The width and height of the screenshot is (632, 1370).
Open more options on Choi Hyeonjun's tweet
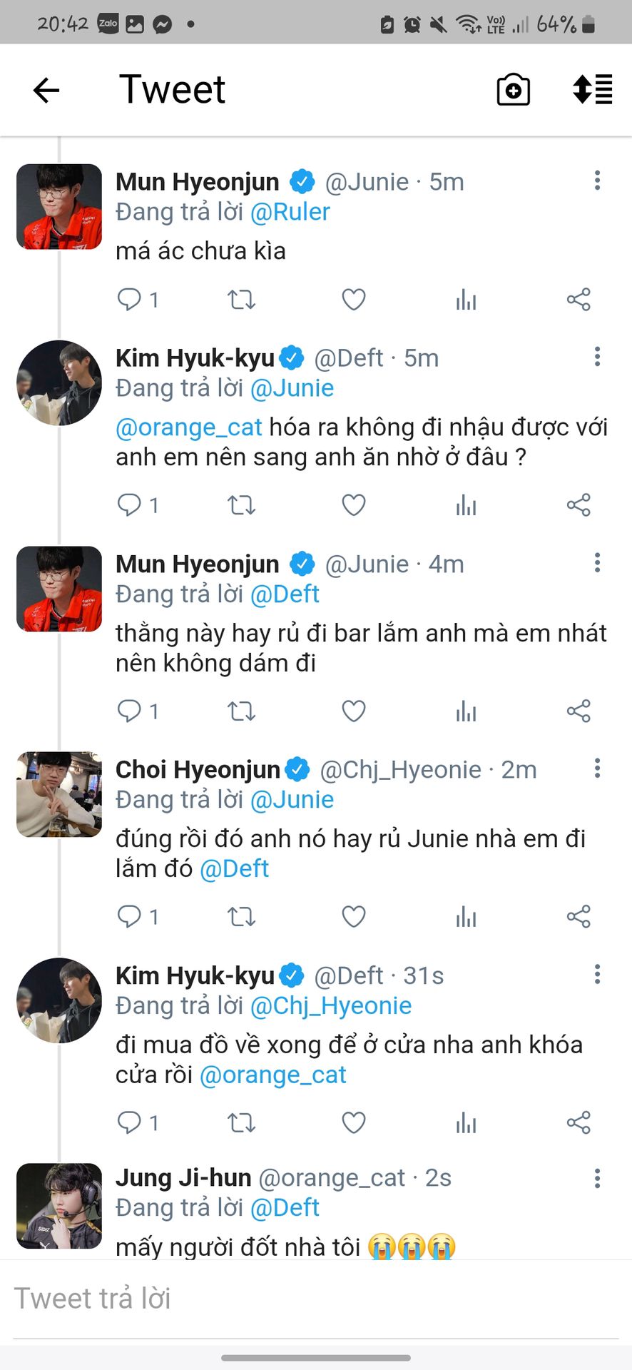coord(597,768)
